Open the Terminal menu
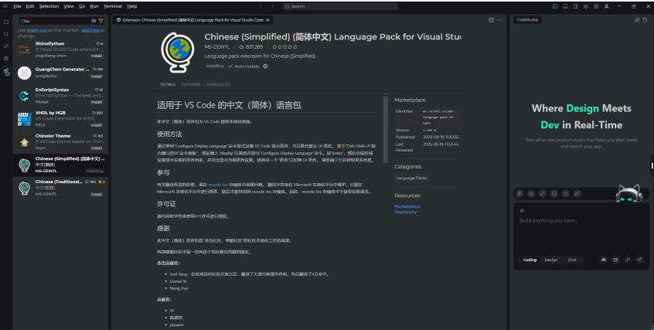This screenshot has width=654, height=330. click(x=113, y=5)
